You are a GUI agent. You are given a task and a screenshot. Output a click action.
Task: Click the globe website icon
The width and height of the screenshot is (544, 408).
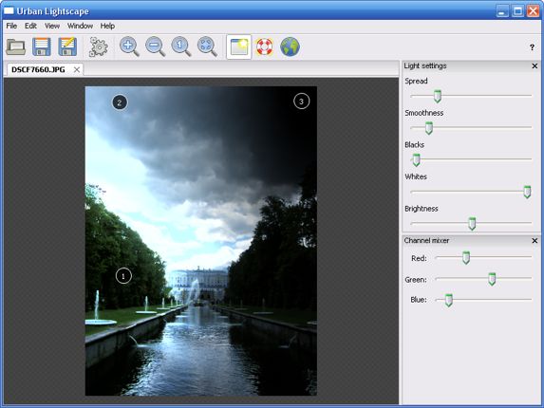pyautogui.click(x=291, y=46)
